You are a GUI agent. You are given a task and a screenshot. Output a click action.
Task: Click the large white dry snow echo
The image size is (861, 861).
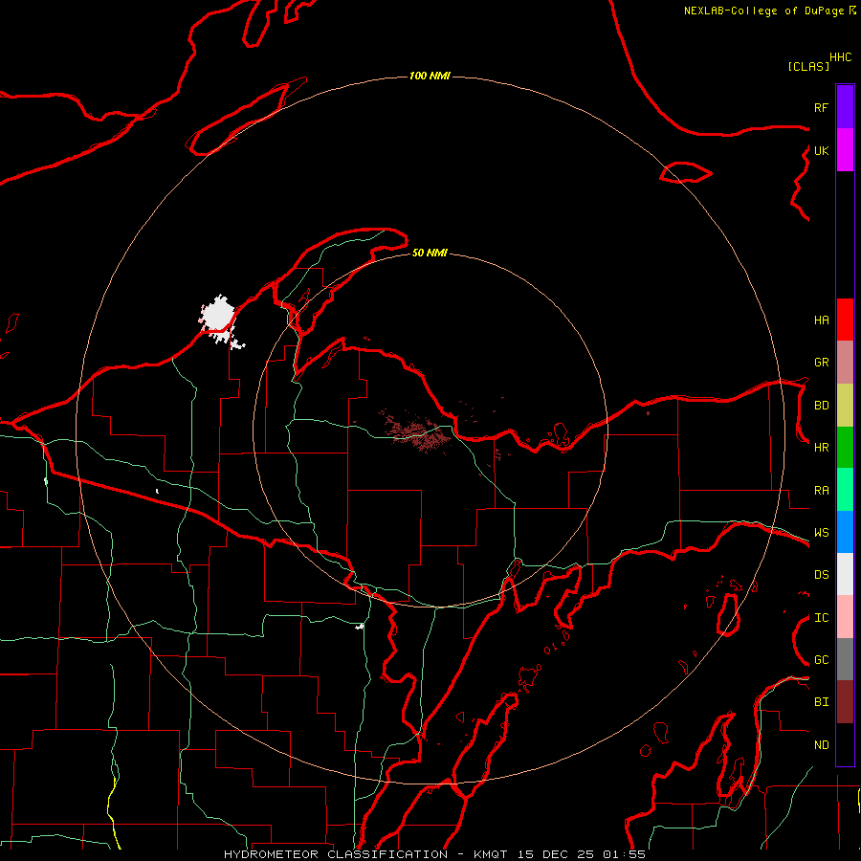tap(218, 317)
